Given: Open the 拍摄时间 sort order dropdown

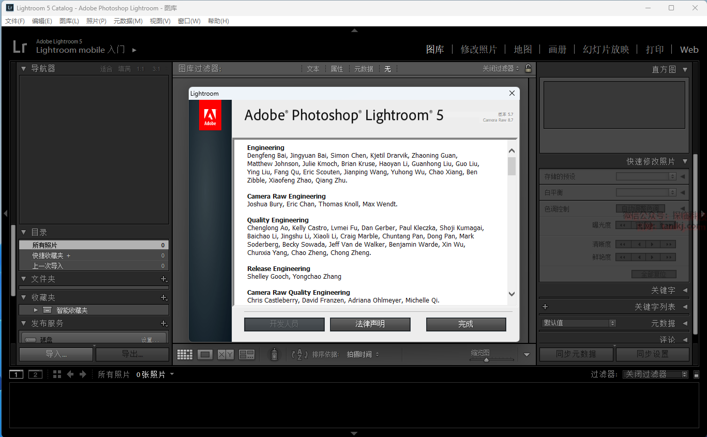Looking at the screenshot, I should tap(363, 354).
